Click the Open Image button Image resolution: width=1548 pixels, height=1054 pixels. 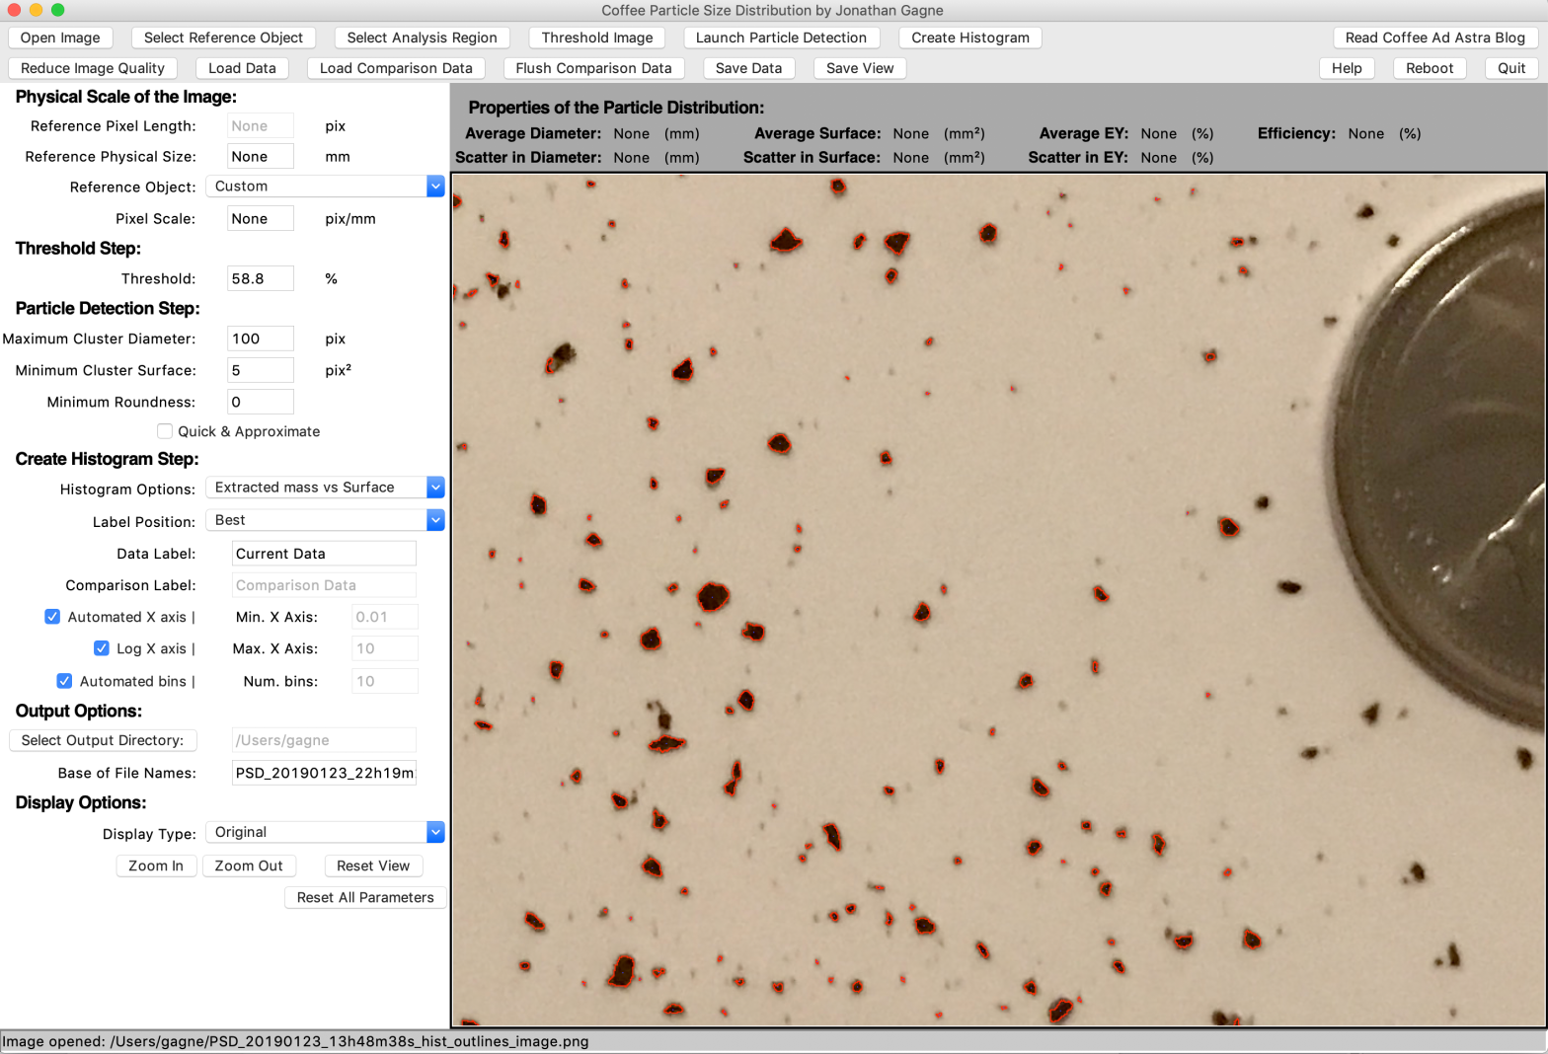click(60, 38)
